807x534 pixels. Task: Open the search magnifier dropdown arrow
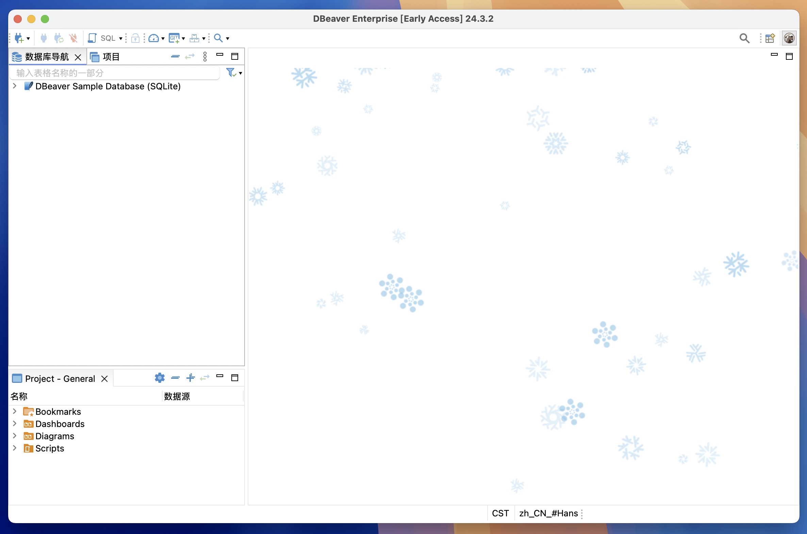pyautogui.click(x=228, y=38)
